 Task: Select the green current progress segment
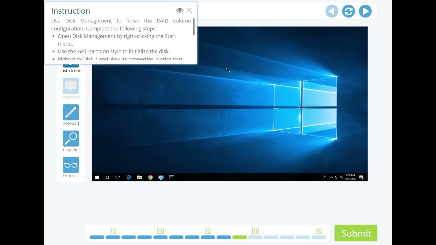[239, 237]
